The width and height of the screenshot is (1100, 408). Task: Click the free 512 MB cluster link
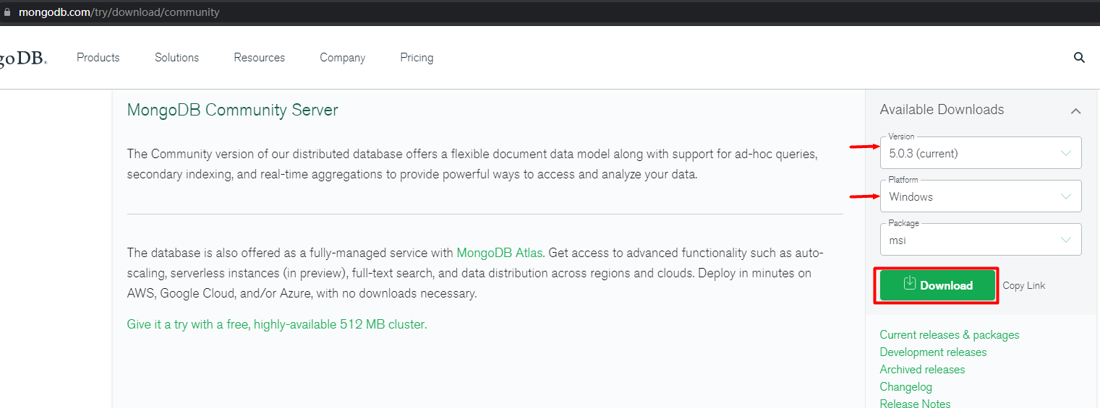[x=277, y=324]
